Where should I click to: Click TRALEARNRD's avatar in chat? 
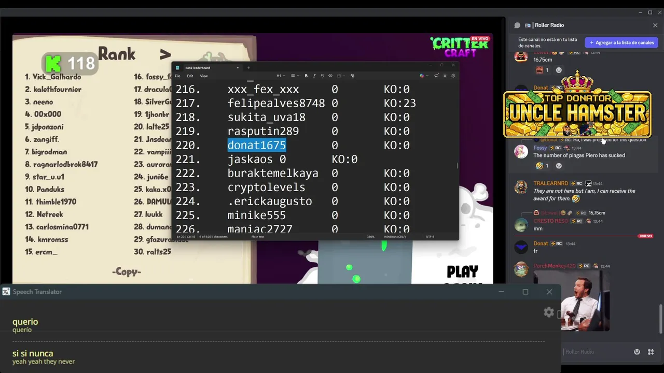[521, 187]
